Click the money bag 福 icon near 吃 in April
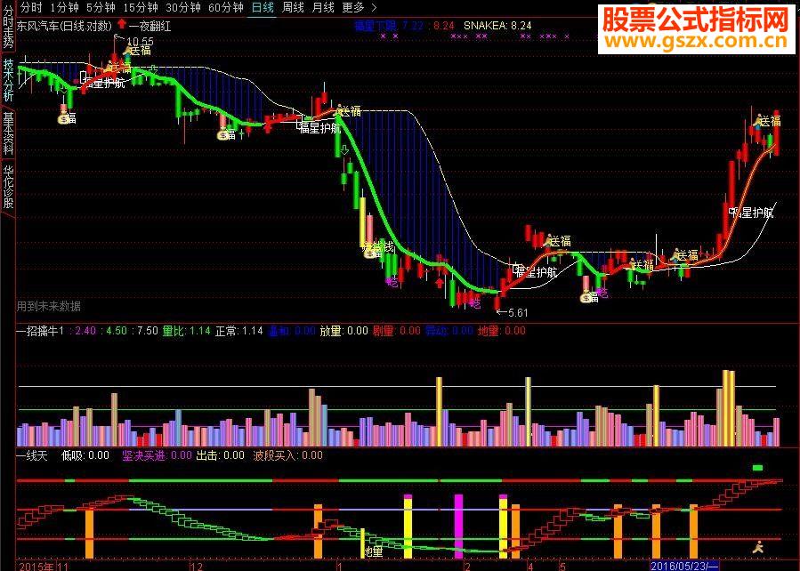The image size is (800, 571). pyautogui.click(x=586, y=297)
